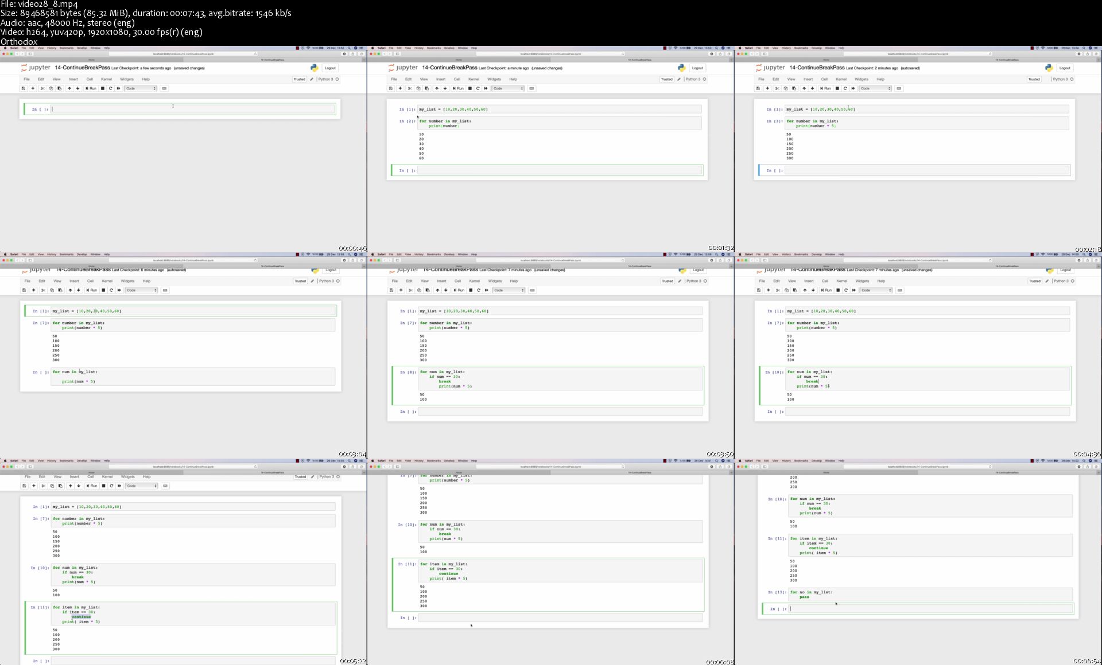Click the empty bottom cell in the 00:06:54 frame
Screen dimensions: 1102x665
click(930, 609)
